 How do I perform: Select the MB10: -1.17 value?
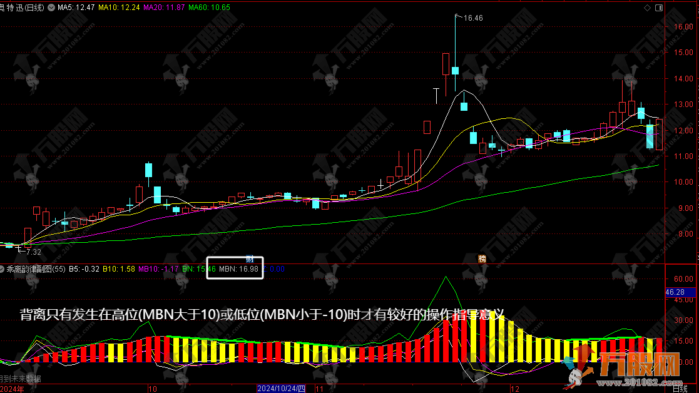point(158,269)
